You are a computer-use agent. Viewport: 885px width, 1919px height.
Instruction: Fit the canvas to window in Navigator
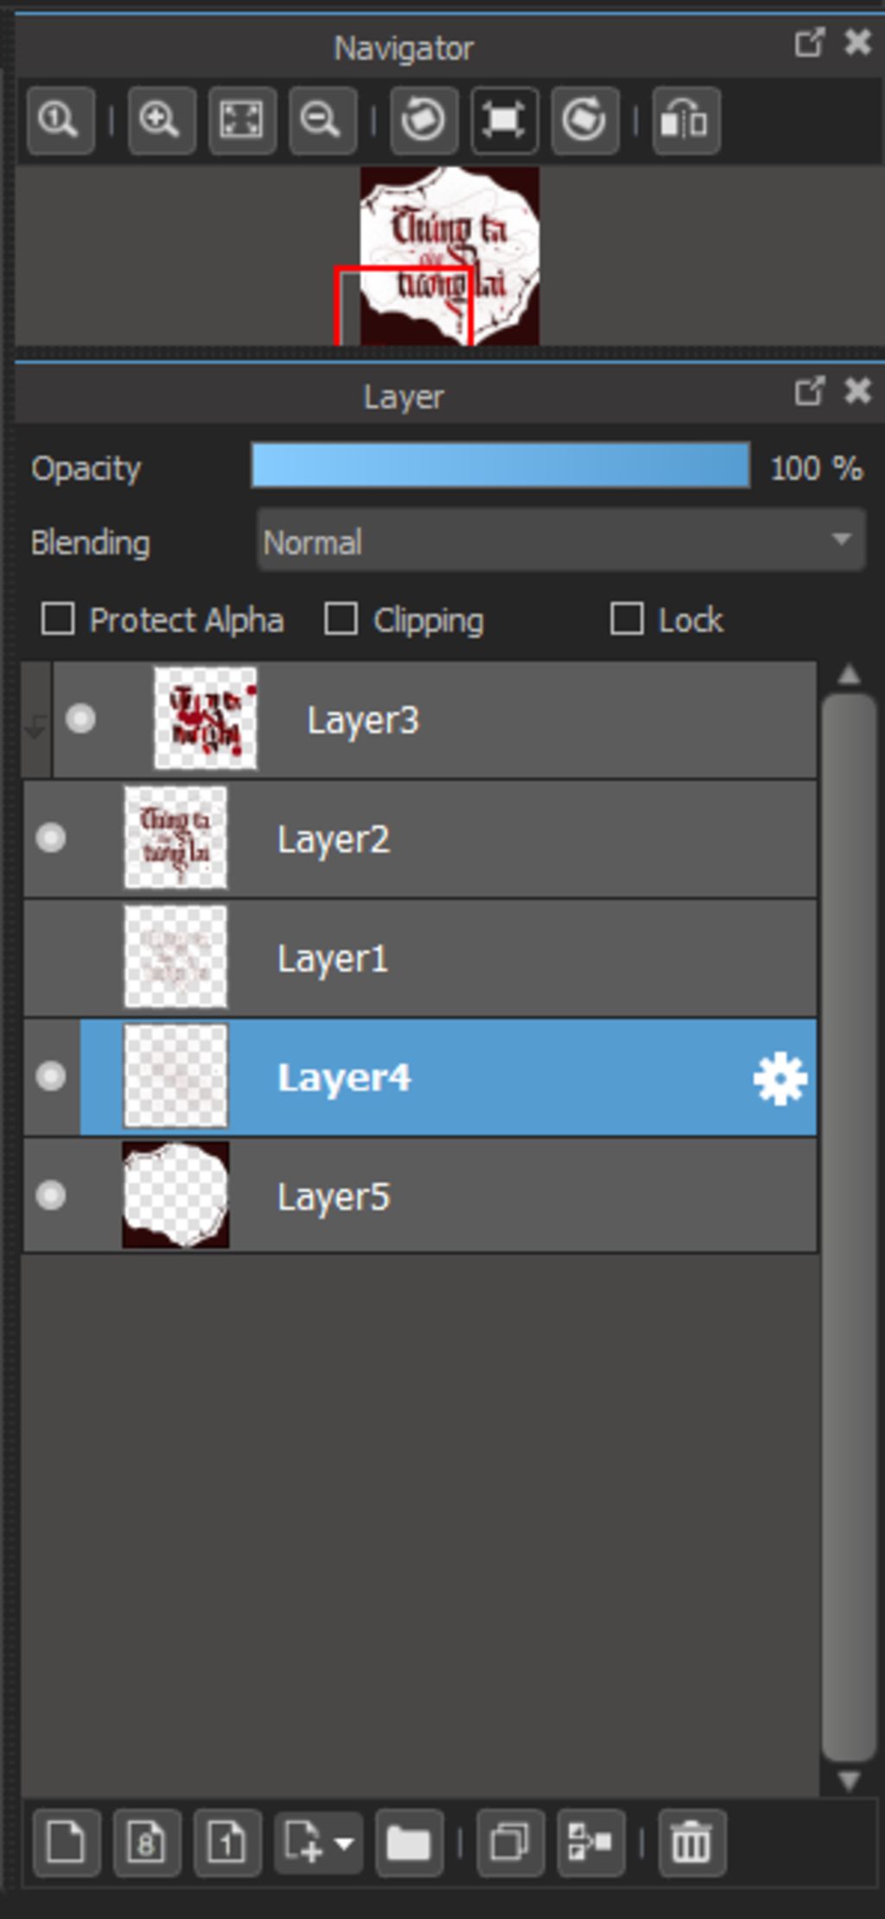pos(241,120)
